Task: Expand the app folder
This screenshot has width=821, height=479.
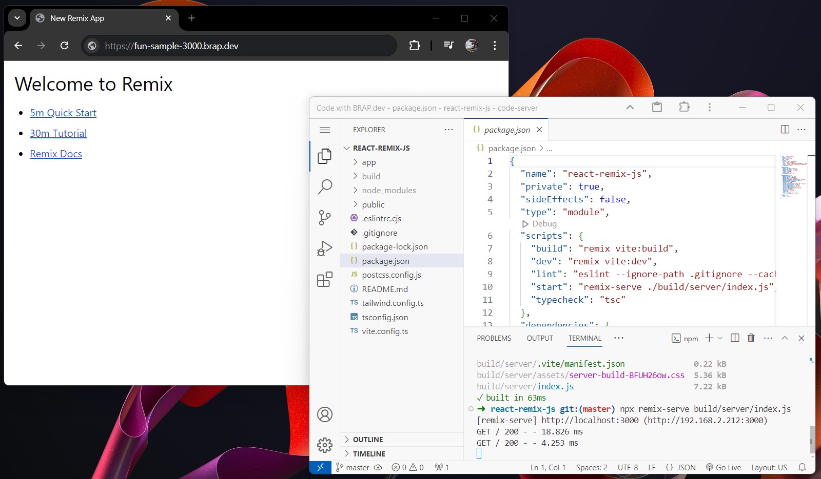Action: click(368, 162)
